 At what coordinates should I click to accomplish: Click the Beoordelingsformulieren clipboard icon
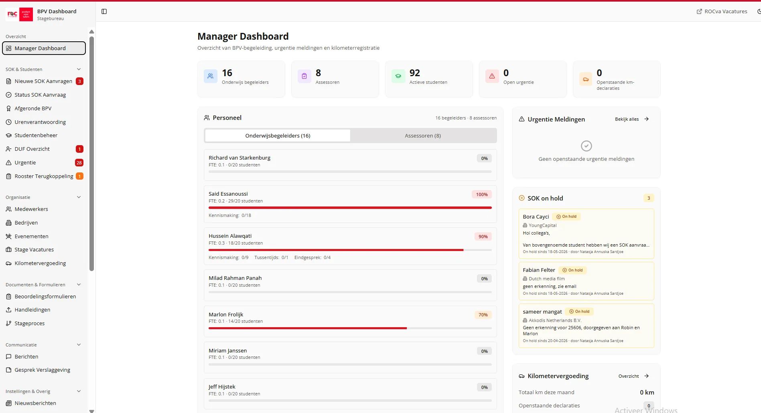pos(8,297)
